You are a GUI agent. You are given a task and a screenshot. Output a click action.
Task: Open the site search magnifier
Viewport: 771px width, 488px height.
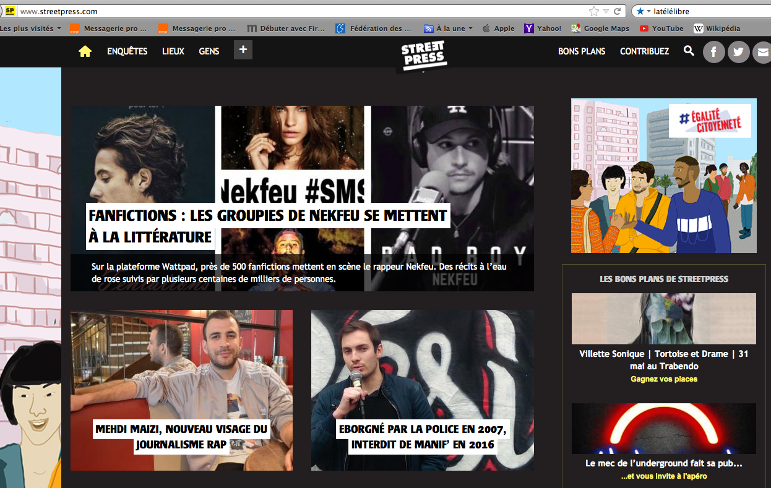pyautogui.click(x=689, y=51)
